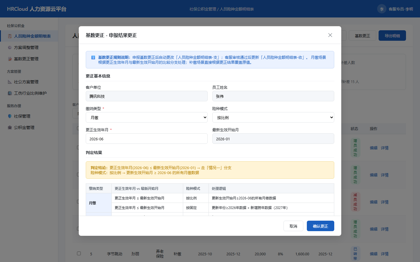Click the 工伤行业比例维护 sidebar icon
Image resolution: width=420 pixels, height=262 pixels.
pos(10,93)
